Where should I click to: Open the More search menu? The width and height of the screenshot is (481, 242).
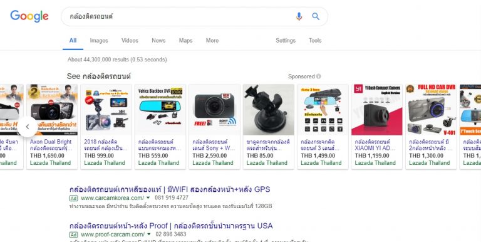pyautogui.click(x=212, y=41)
